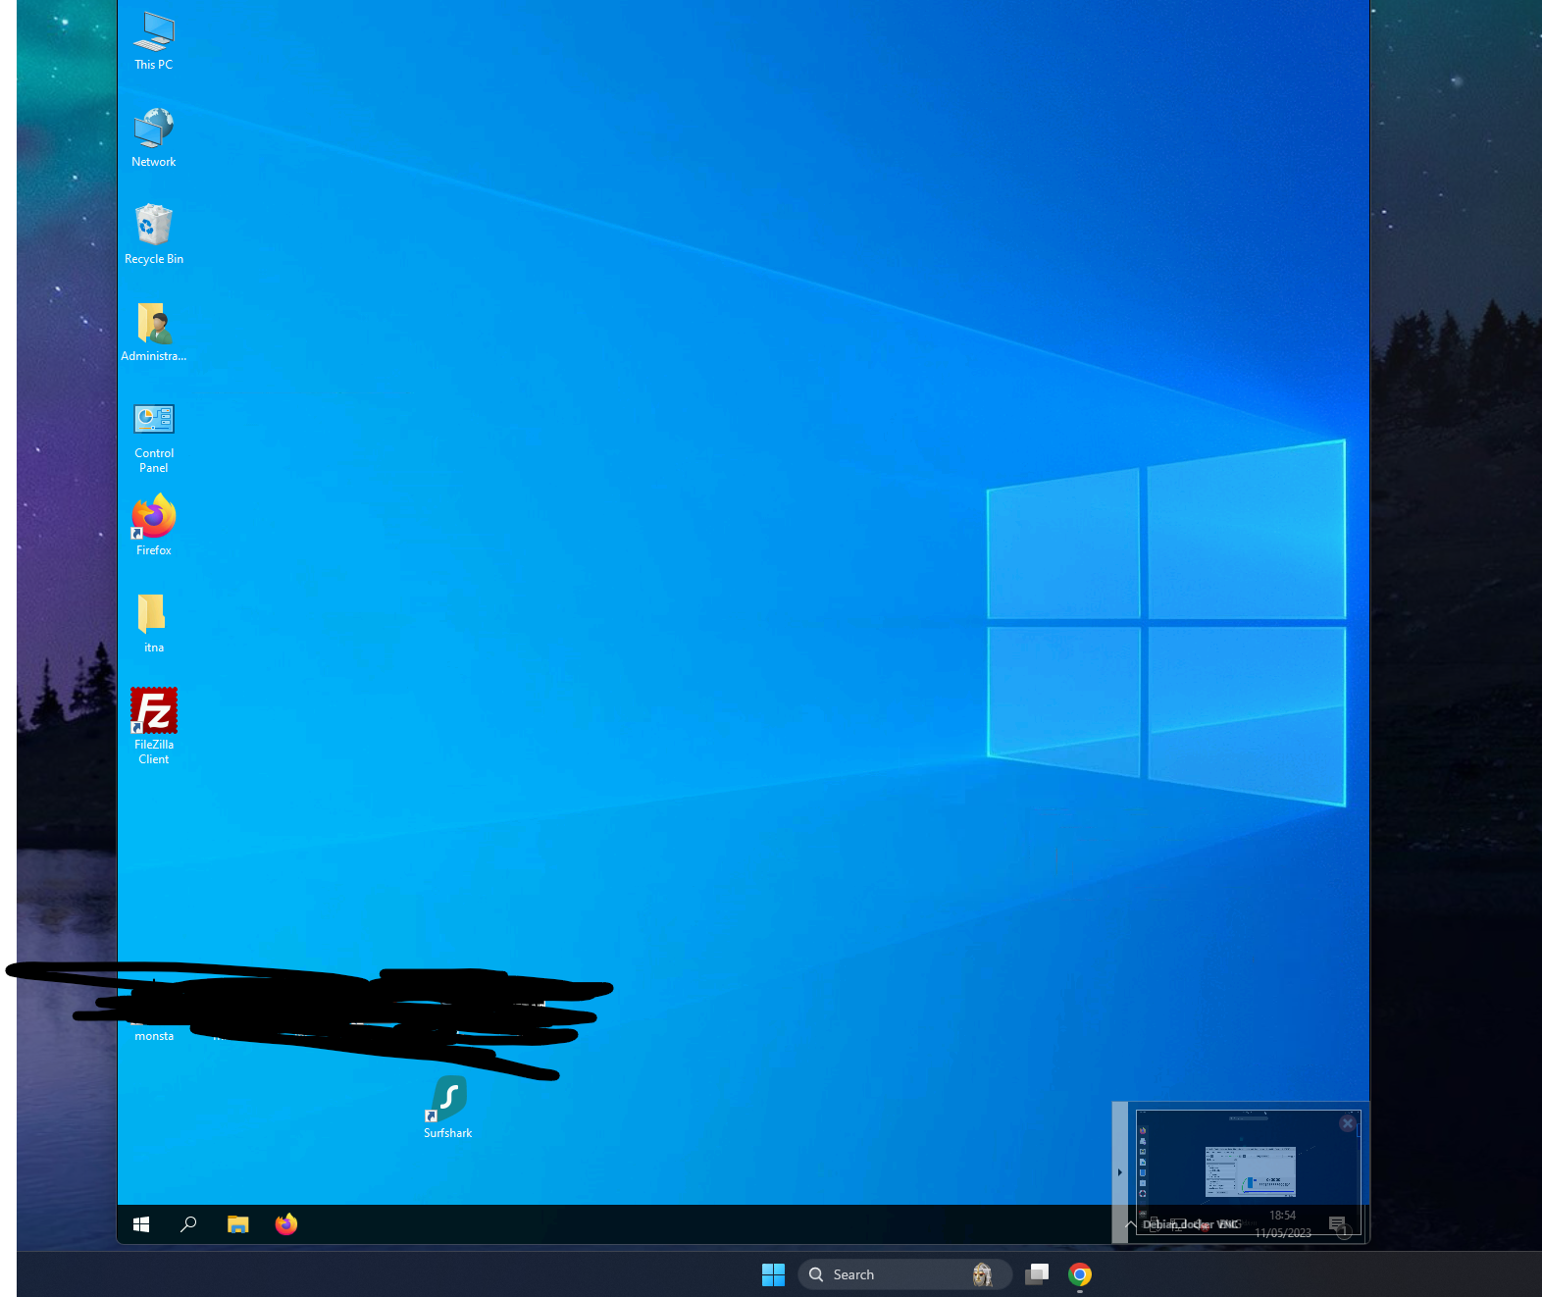Image resolution: width=1542 pixels, height=1297 pixels.
Task: Open Task View on the host taskbar
Action: [x=1037, y=1274]
